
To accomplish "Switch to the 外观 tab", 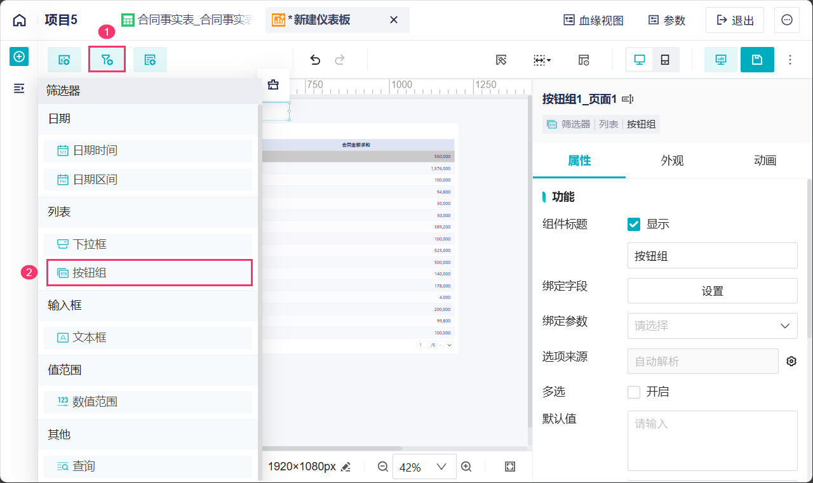I will click(x=672, y=161).
